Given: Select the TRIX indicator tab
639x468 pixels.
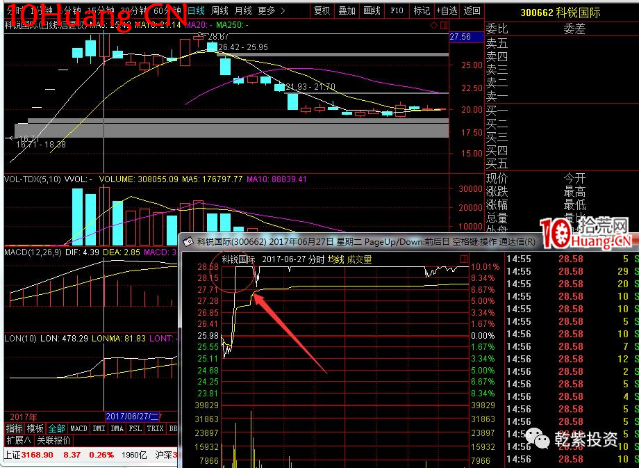Looking at the screenshot, I should (156, 428).
